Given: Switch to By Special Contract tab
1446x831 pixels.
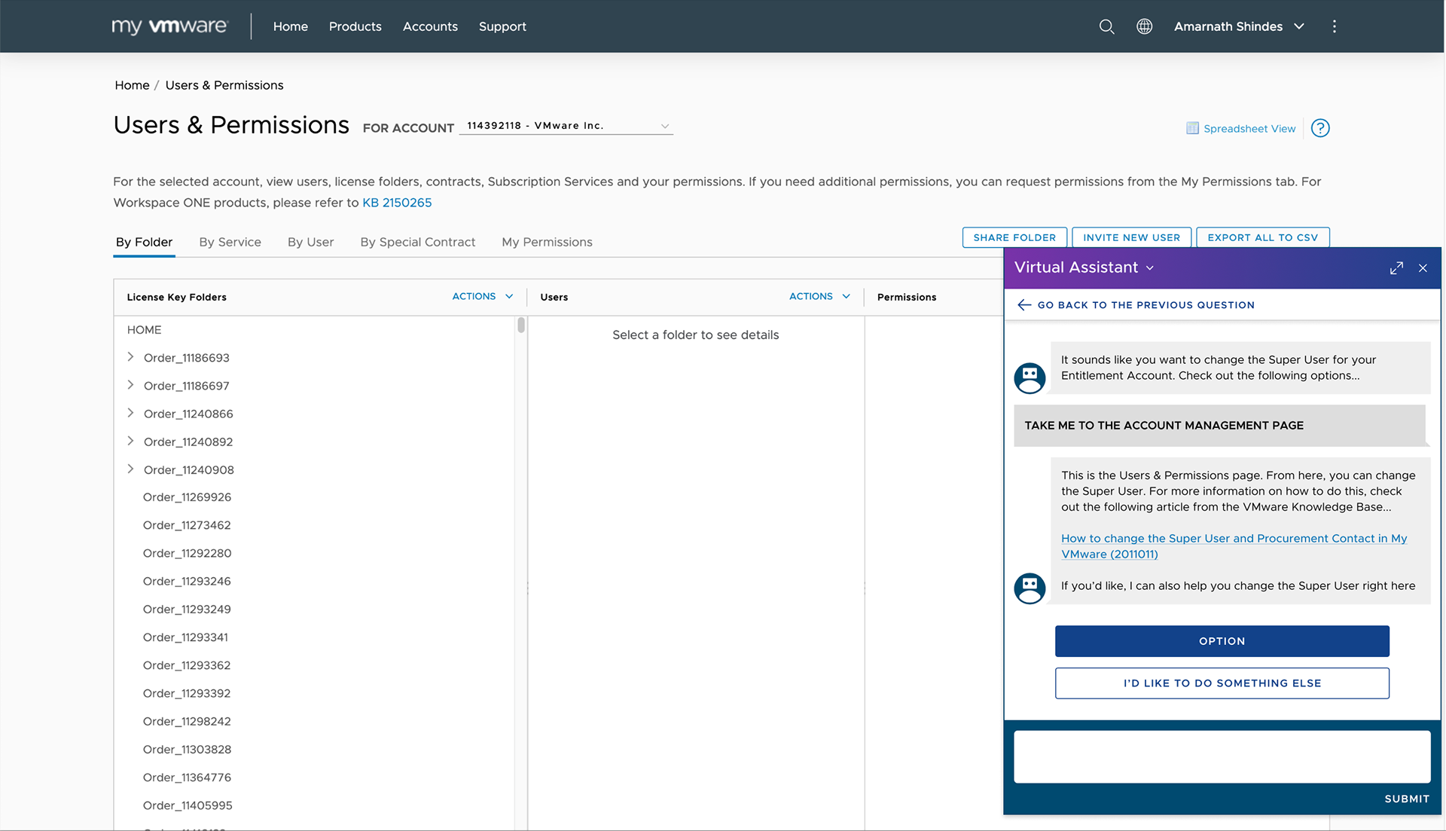Looking at the screenshot, I should (x=417, y=242).
